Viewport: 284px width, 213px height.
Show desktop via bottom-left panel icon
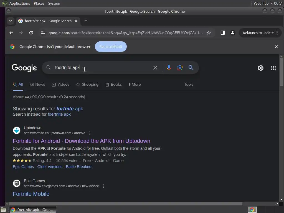(x=3, y=210)
